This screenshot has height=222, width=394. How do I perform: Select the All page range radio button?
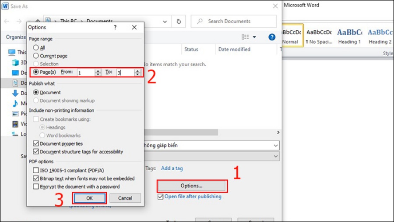36,47
